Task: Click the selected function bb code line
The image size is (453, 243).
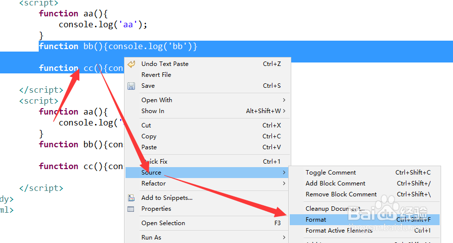Action: [x=118, y=46]
